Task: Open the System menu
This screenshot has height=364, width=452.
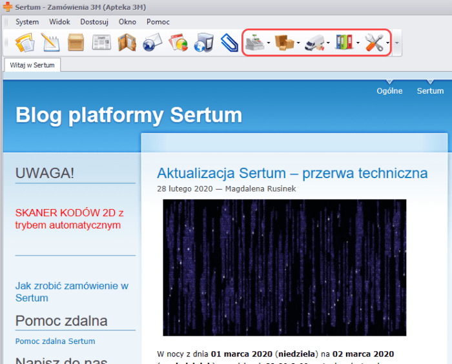Action: tap(27, 22)
